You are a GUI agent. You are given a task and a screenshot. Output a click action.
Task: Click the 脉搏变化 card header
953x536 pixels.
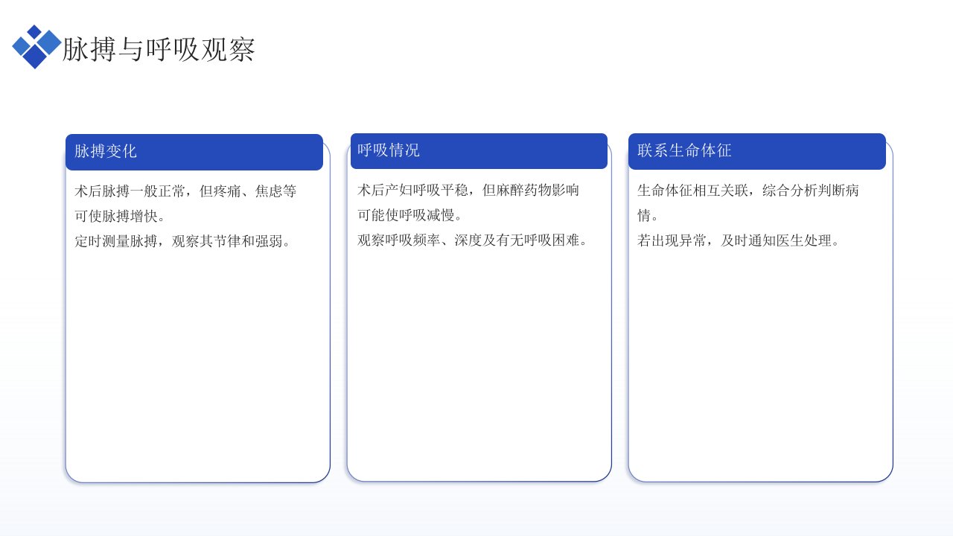coord(194,152)
